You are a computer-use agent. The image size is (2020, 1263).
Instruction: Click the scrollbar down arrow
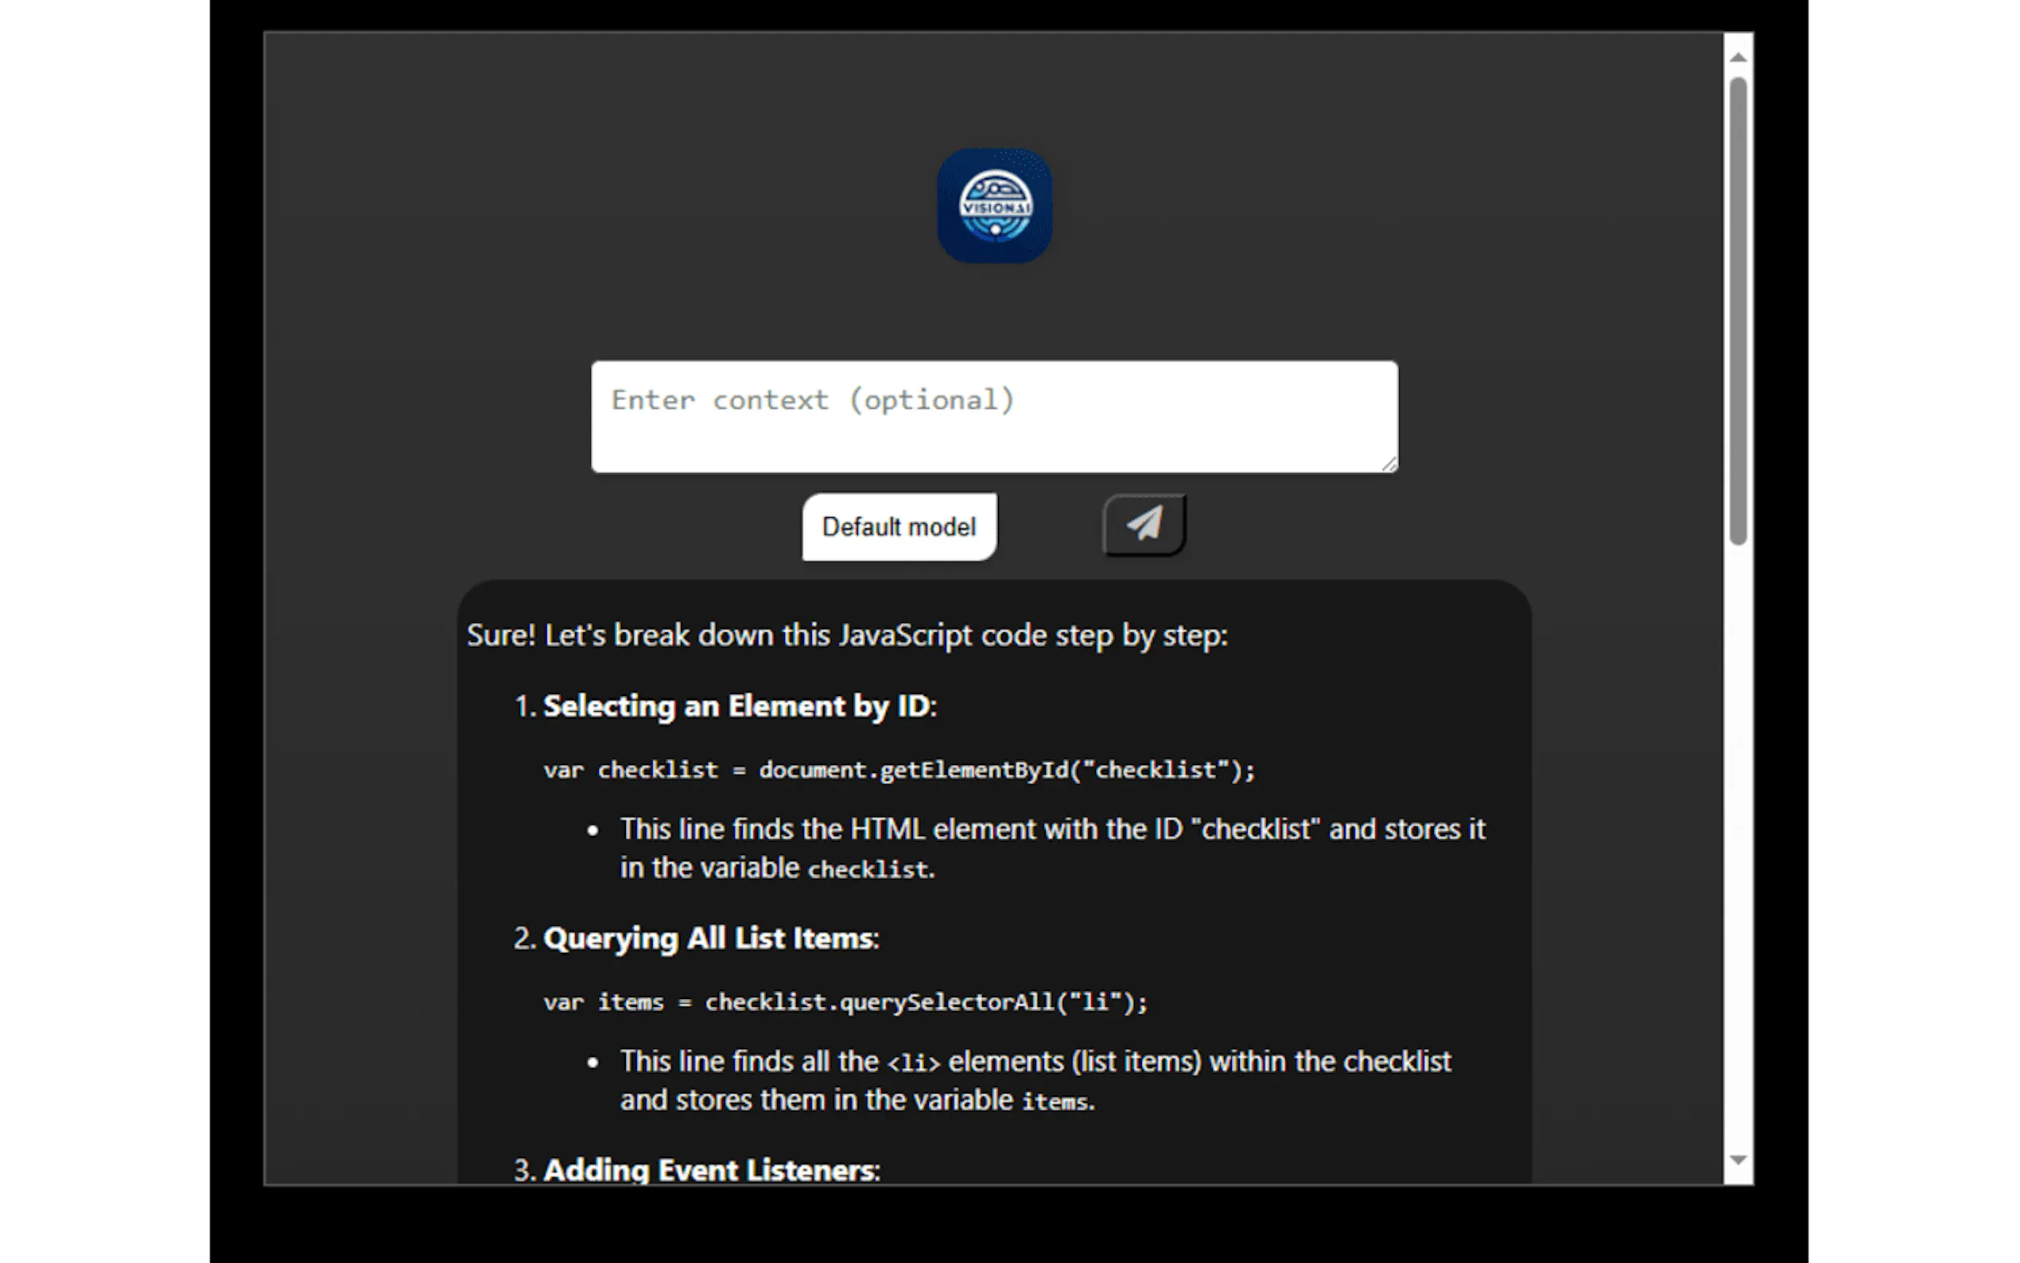point(1738,1160)
